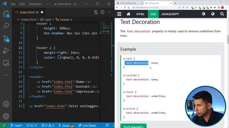Open the HTML tutorial tab

coord(140,14)
